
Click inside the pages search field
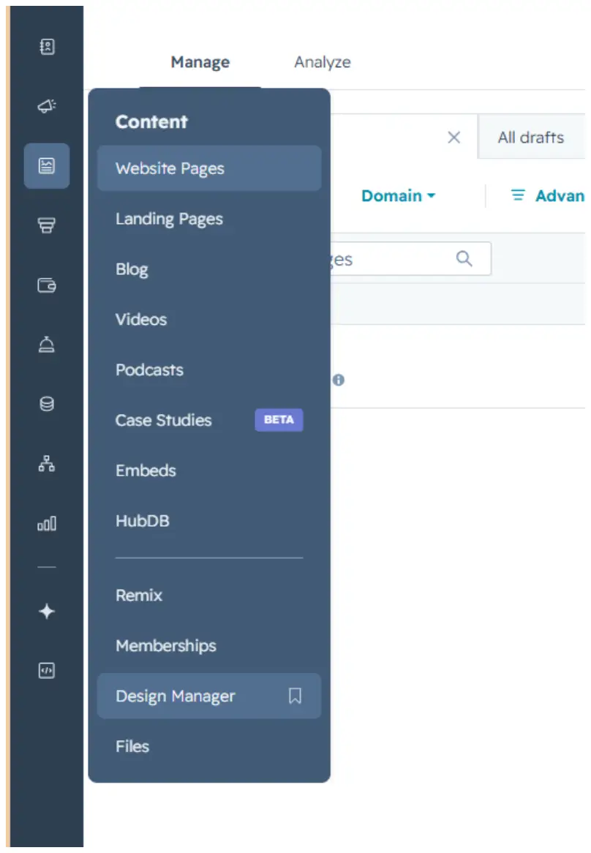pos(410,258)
